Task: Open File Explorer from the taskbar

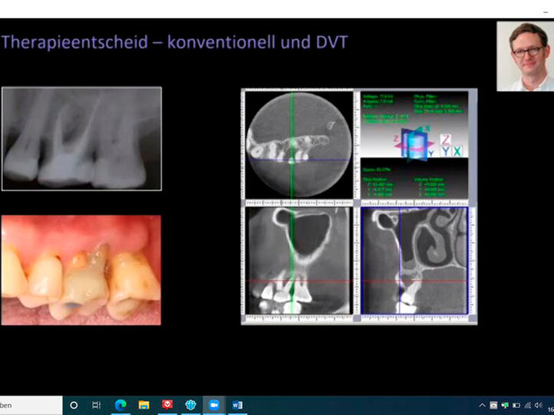Action: 143,405
